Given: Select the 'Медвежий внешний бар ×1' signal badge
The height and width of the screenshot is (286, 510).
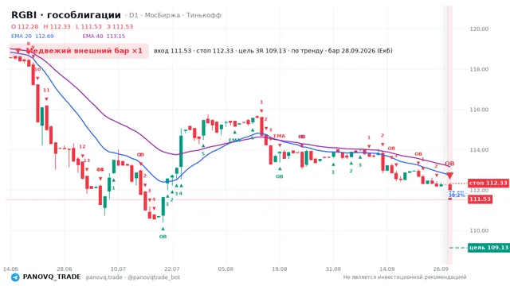Looking at the screenshot, I should [x=79, y=51].
